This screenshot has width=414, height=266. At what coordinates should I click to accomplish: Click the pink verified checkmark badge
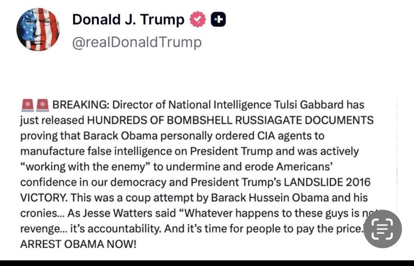(198, 21)
